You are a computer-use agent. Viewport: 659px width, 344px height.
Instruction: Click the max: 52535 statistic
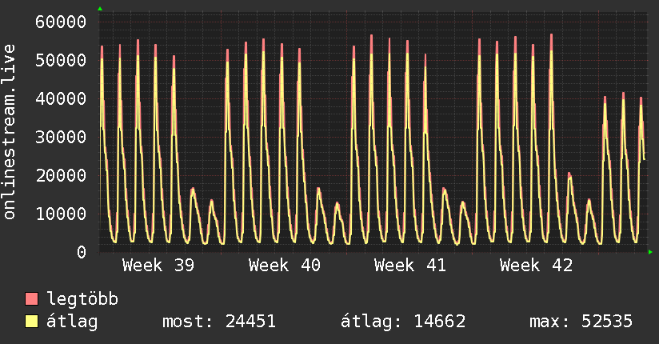(581, 322)
